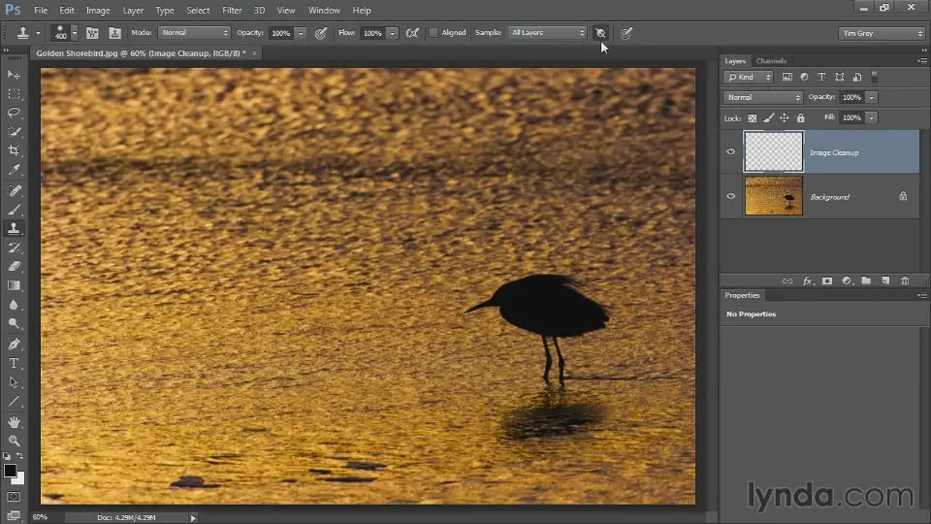Viewport: 931px width, 524px height.
Task: Click the ignore adjustment layers icon
Action: [600, 33]
